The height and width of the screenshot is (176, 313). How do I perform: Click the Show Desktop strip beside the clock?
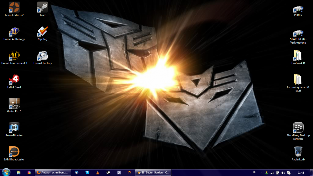coord(311,173)
